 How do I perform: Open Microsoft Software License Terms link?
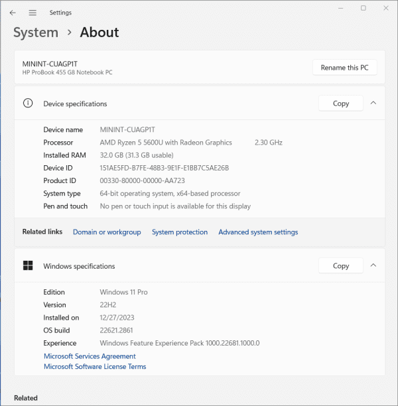(95, 367)
